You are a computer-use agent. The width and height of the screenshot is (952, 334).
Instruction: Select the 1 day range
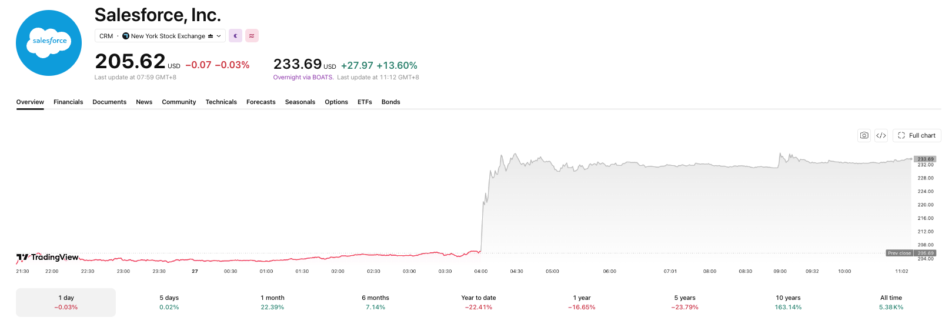[66, 302]
